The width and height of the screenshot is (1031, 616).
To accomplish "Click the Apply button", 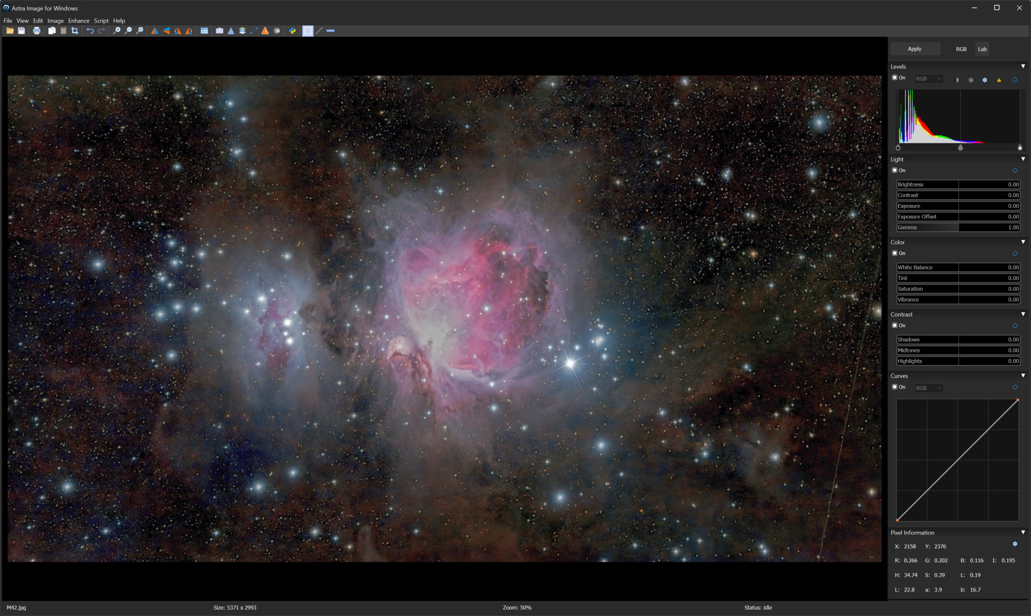I will pos(915,49).
